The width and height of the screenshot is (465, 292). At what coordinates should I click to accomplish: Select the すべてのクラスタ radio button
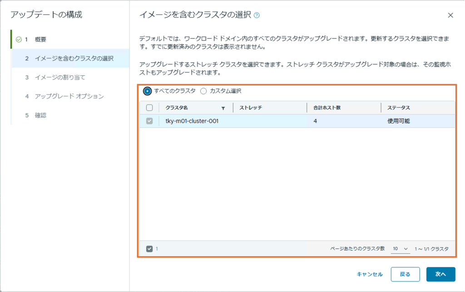pyautogui.click(x=147, y=91)
